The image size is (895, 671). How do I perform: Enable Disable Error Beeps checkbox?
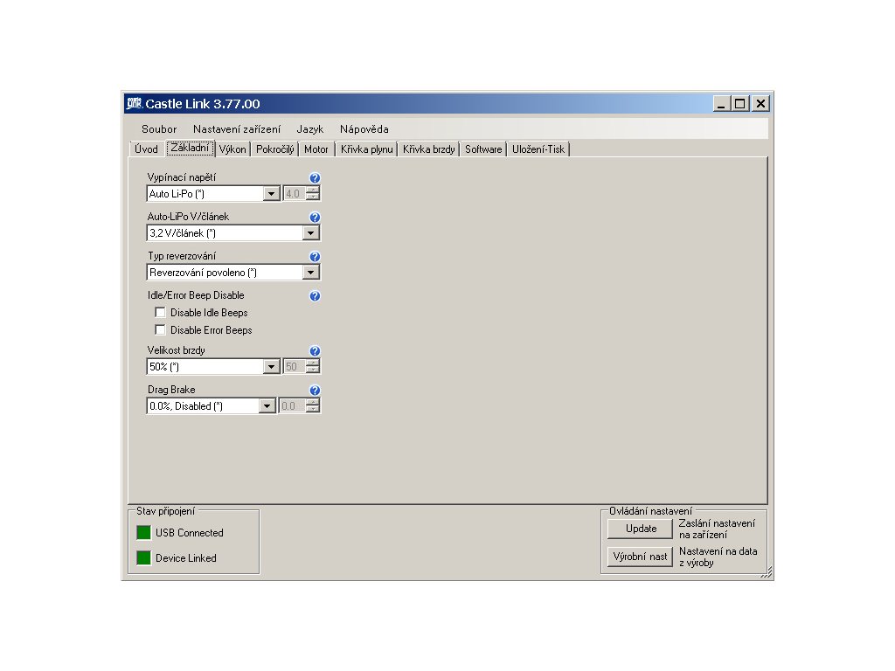point(161,329)
